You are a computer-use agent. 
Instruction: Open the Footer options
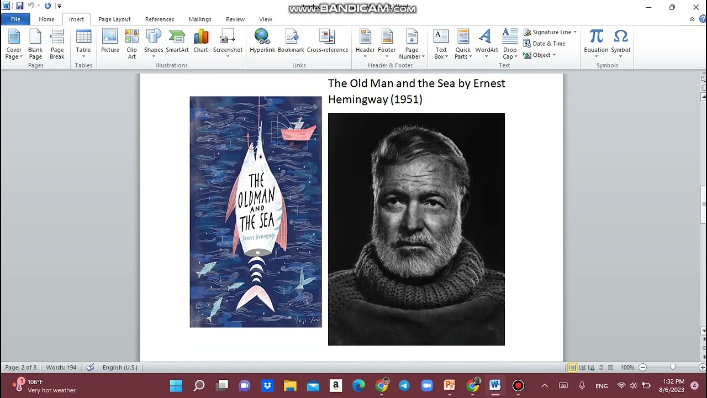pyautogui.click(x=387, y=44)
